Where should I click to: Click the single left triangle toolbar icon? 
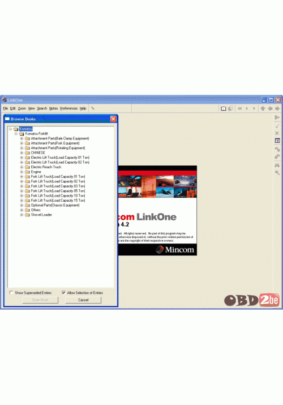[x=247, y=108]
